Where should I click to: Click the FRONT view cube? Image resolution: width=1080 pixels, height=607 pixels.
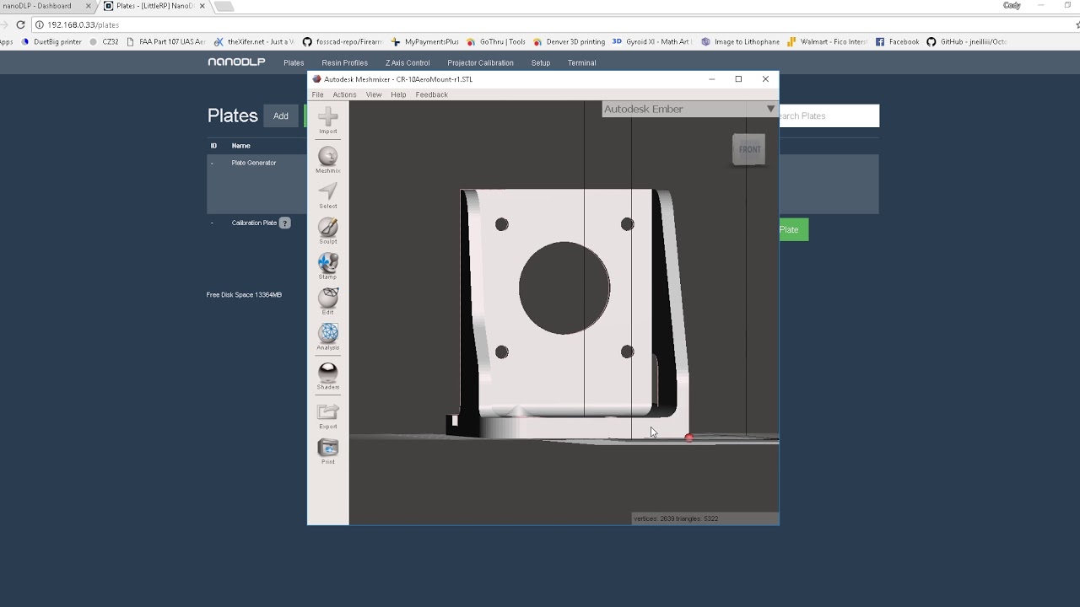pos(749,149)
